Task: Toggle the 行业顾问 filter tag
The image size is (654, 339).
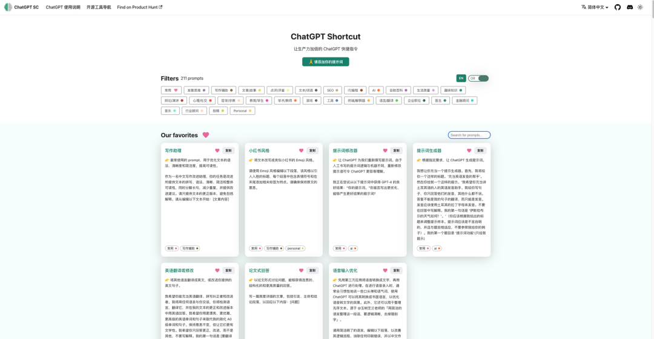Action: coord(194,111)
